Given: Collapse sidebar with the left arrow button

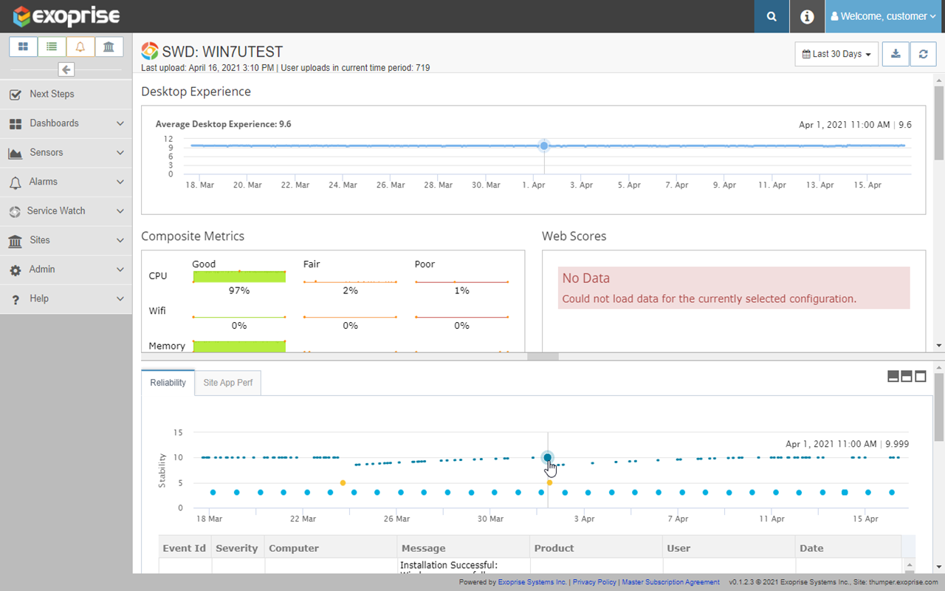Looking at the screenshot, I should [x=66, y=69].
